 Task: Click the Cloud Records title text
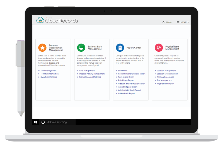click(x=61, y=21)
